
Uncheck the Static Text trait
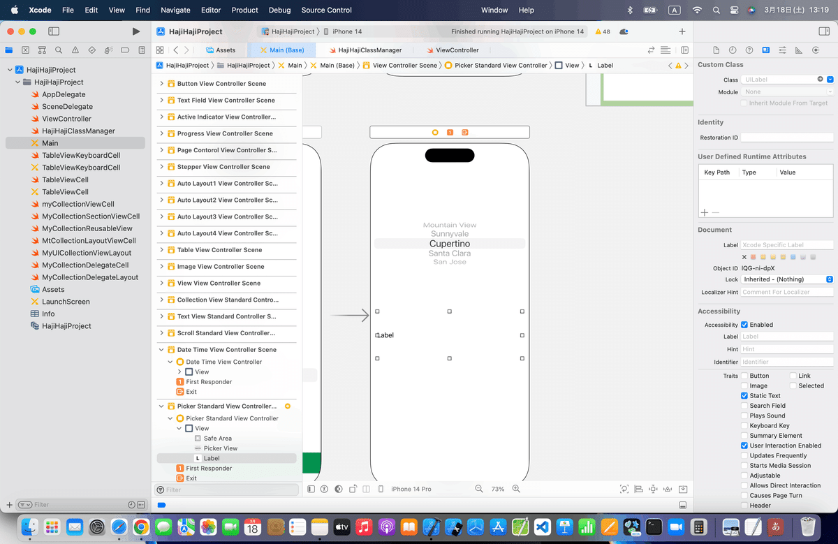[x=744, y=395]
